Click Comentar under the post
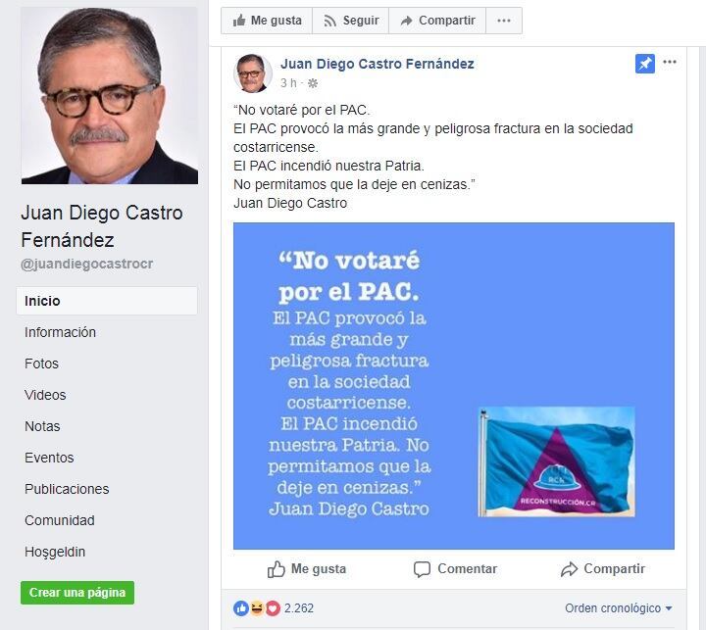706x630 pixels. (455, 569)
